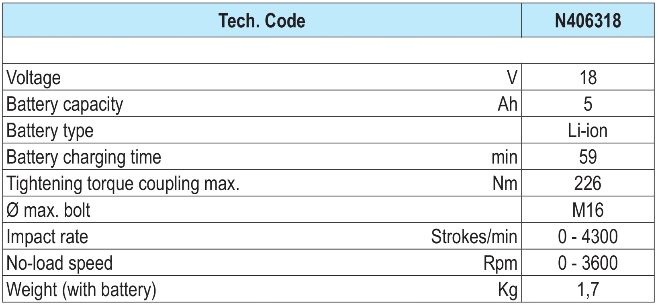Viewport: 658px width, 305px height.
Task: Click the Ø max. bolt label
Action: pyautogui.click(x=49, y=210)
